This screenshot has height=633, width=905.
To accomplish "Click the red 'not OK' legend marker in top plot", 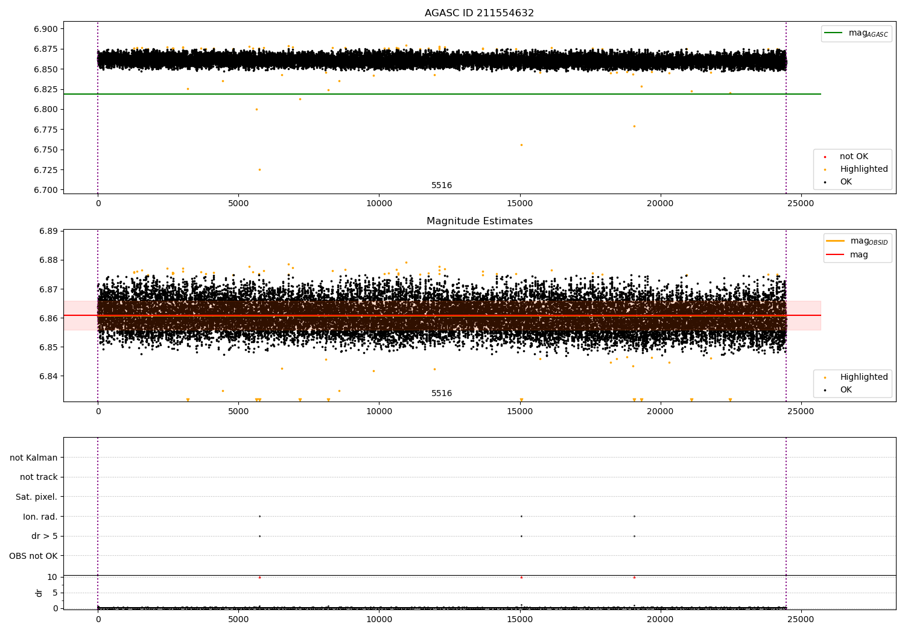I will pyautogui.click(x=825, y=157).
